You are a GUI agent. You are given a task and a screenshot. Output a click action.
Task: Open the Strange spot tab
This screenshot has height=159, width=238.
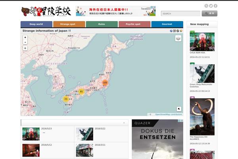click(69, 24)
